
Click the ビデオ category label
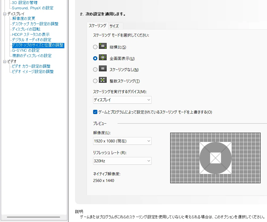coord(12,61)
